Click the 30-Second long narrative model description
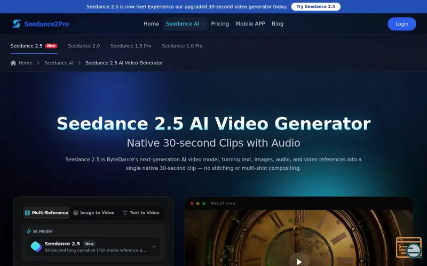This screenshot has height=266, width=427. 96,250
